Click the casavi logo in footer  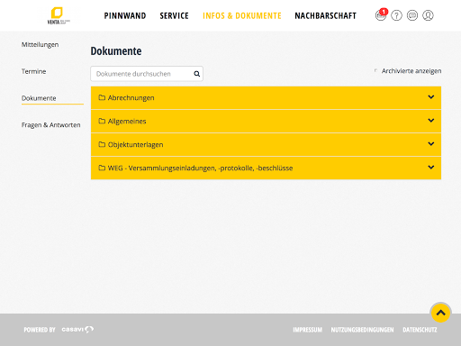pyautogui.click(x=77, y=330)
